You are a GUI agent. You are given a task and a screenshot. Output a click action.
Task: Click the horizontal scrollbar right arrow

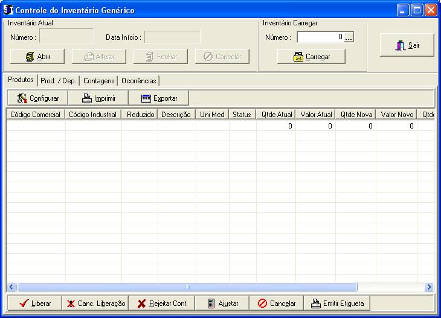pos(429,287)
